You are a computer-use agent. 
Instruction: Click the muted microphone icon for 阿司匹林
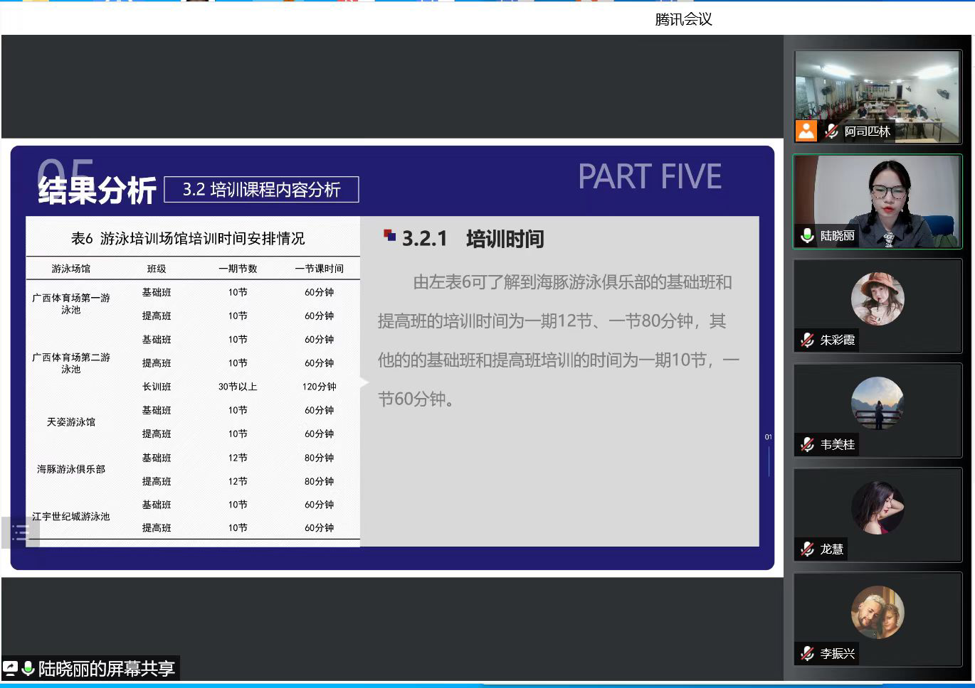(x=831, y=131)
